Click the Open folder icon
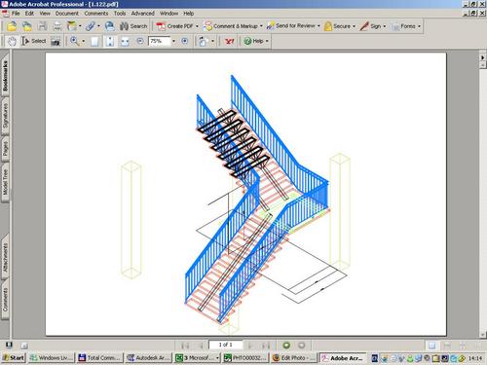 (12, 26)
